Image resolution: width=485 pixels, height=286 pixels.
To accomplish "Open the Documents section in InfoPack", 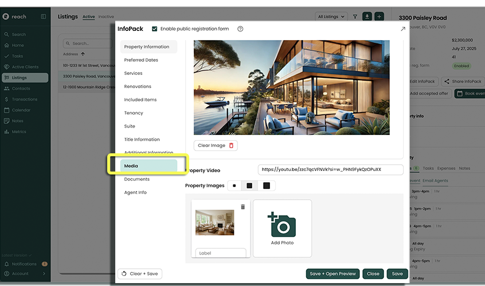I will [137, 179].
